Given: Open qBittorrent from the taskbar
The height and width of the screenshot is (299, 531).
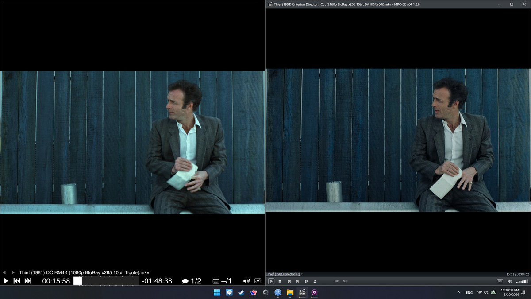Looking at the screenshot, I should click(x=278, y=292).
